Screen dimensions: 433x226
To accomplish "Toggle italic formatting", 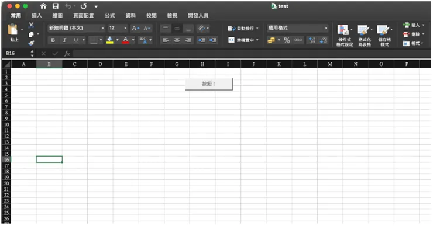I will [64, 40].
